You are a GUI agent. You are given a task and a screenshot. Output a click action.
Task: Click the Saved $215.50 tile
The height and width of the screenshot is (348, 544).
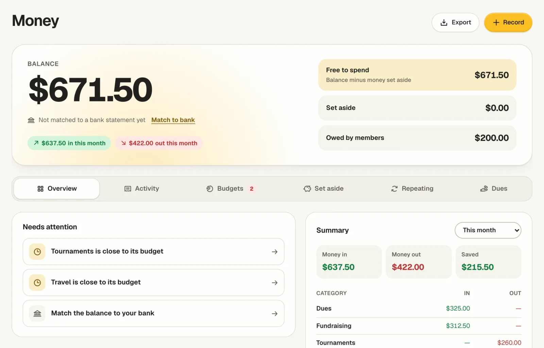click(x=489, y=262)
